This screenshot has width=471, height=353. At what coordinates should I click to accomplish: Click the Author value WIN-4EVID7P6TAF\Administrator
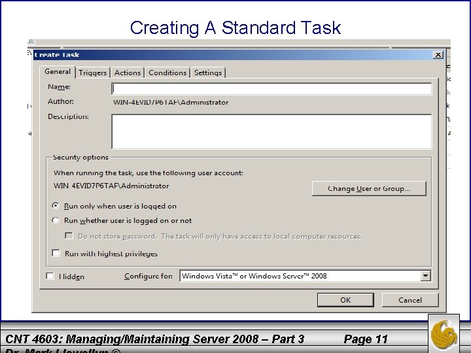171,103
